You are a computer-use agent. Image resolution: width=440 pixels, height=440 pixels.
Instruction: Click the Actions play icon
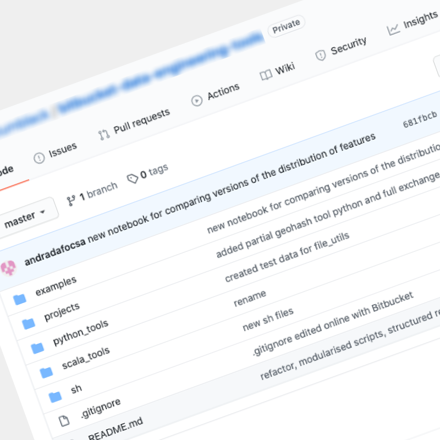(x=197, y=101)
